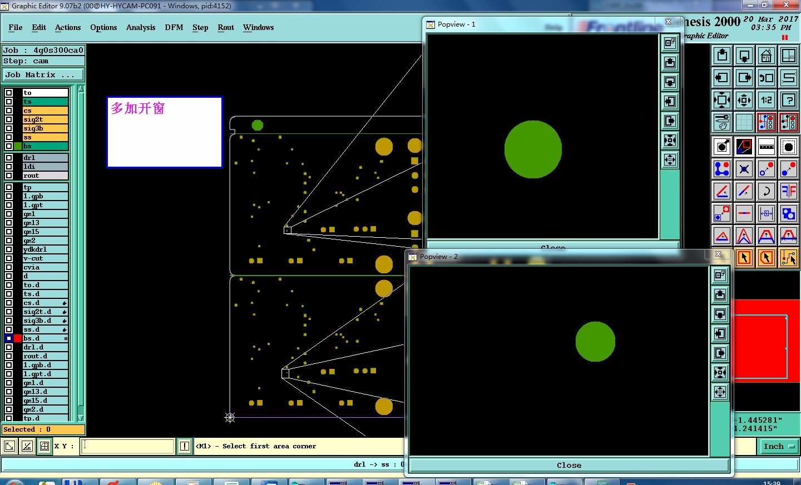Image resolution: width=801 pixels, height=485 pixels.
Task: Select layer name v-cut
Action: (45, 258)
